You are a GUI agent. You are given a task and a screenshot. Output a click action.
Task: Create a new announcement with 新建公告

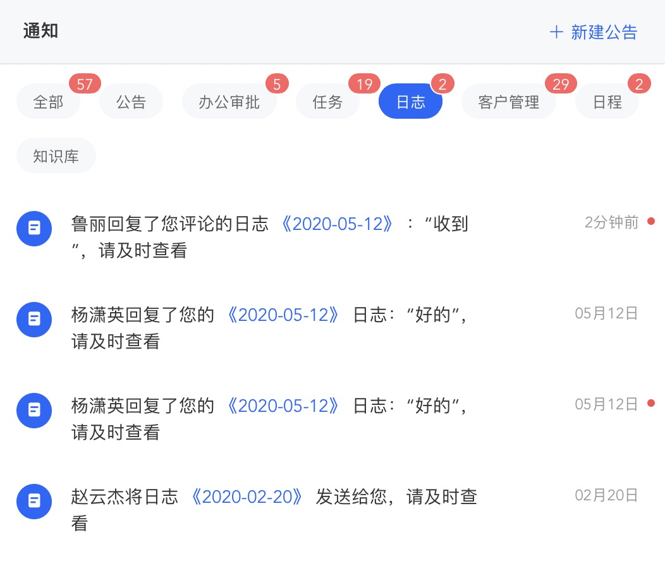click(x=604, y=32)
